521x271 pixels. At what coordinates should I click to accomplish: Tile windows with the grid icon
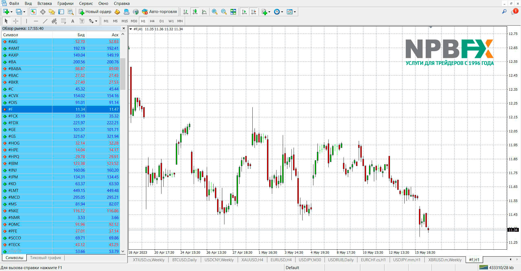(233, 12)
